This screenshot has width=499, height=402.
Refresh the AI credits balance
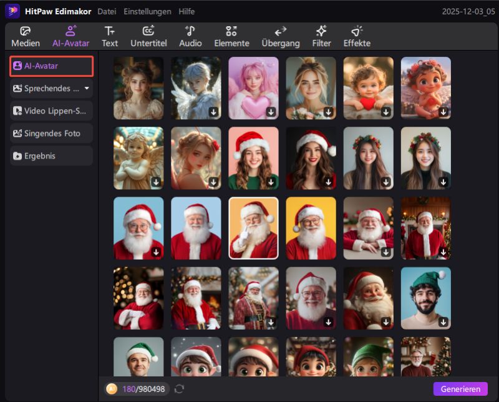[180, 388]
